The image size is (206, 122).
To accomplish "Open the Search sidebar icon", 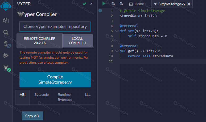I will click(x=6, y=32).
